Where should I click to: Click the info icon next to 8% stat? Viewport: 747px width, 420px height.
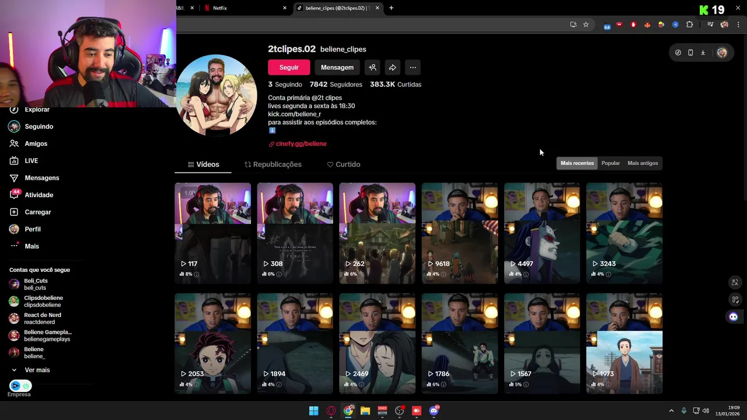click(x=197, y=274)
